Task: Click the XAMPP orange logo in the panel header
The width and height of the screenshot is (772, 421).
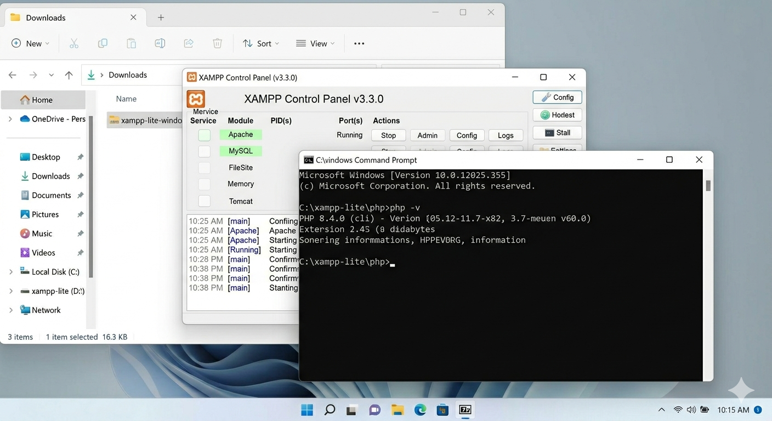Action: pos(196,99)
